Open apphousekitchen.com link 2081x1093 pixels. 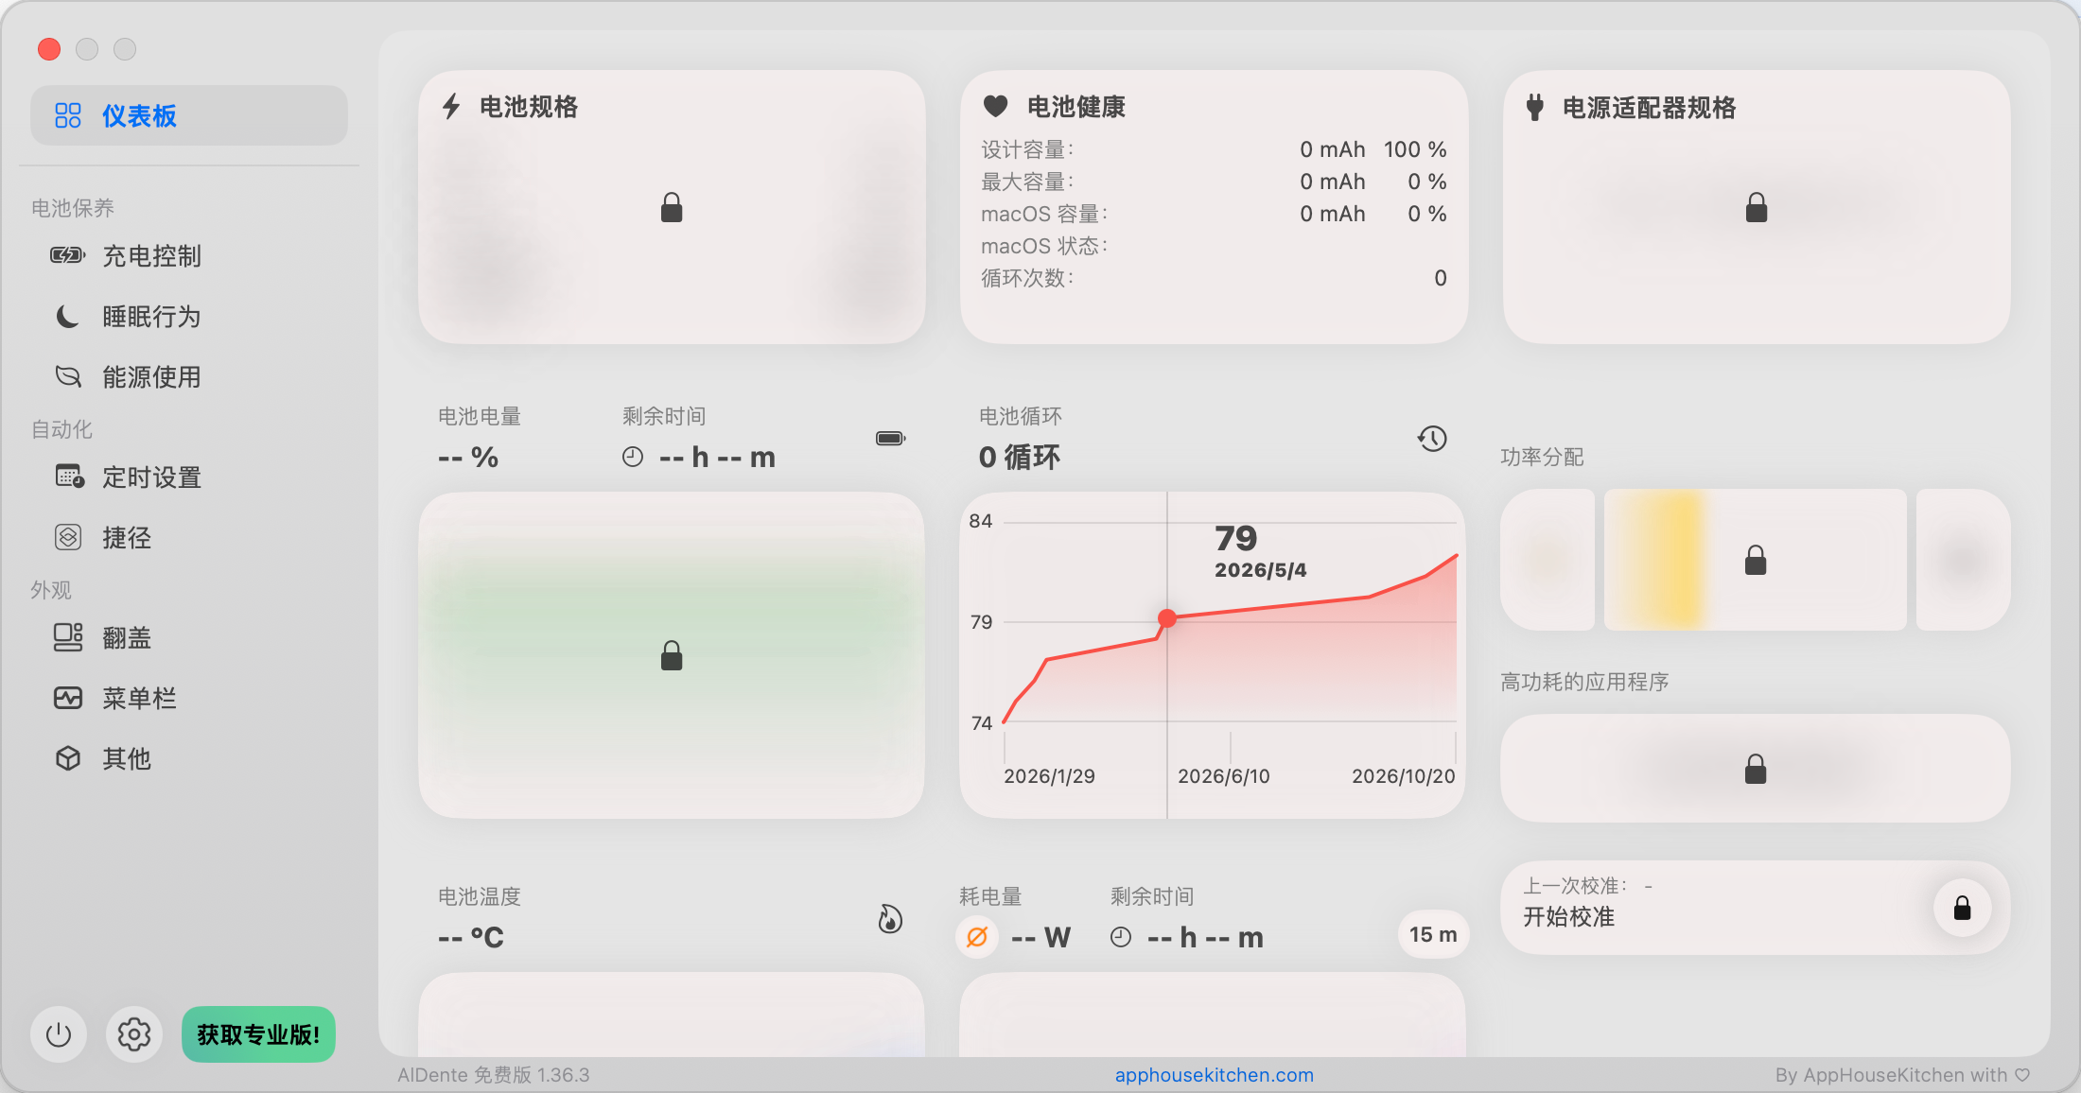click(x=1214, y=1075)
